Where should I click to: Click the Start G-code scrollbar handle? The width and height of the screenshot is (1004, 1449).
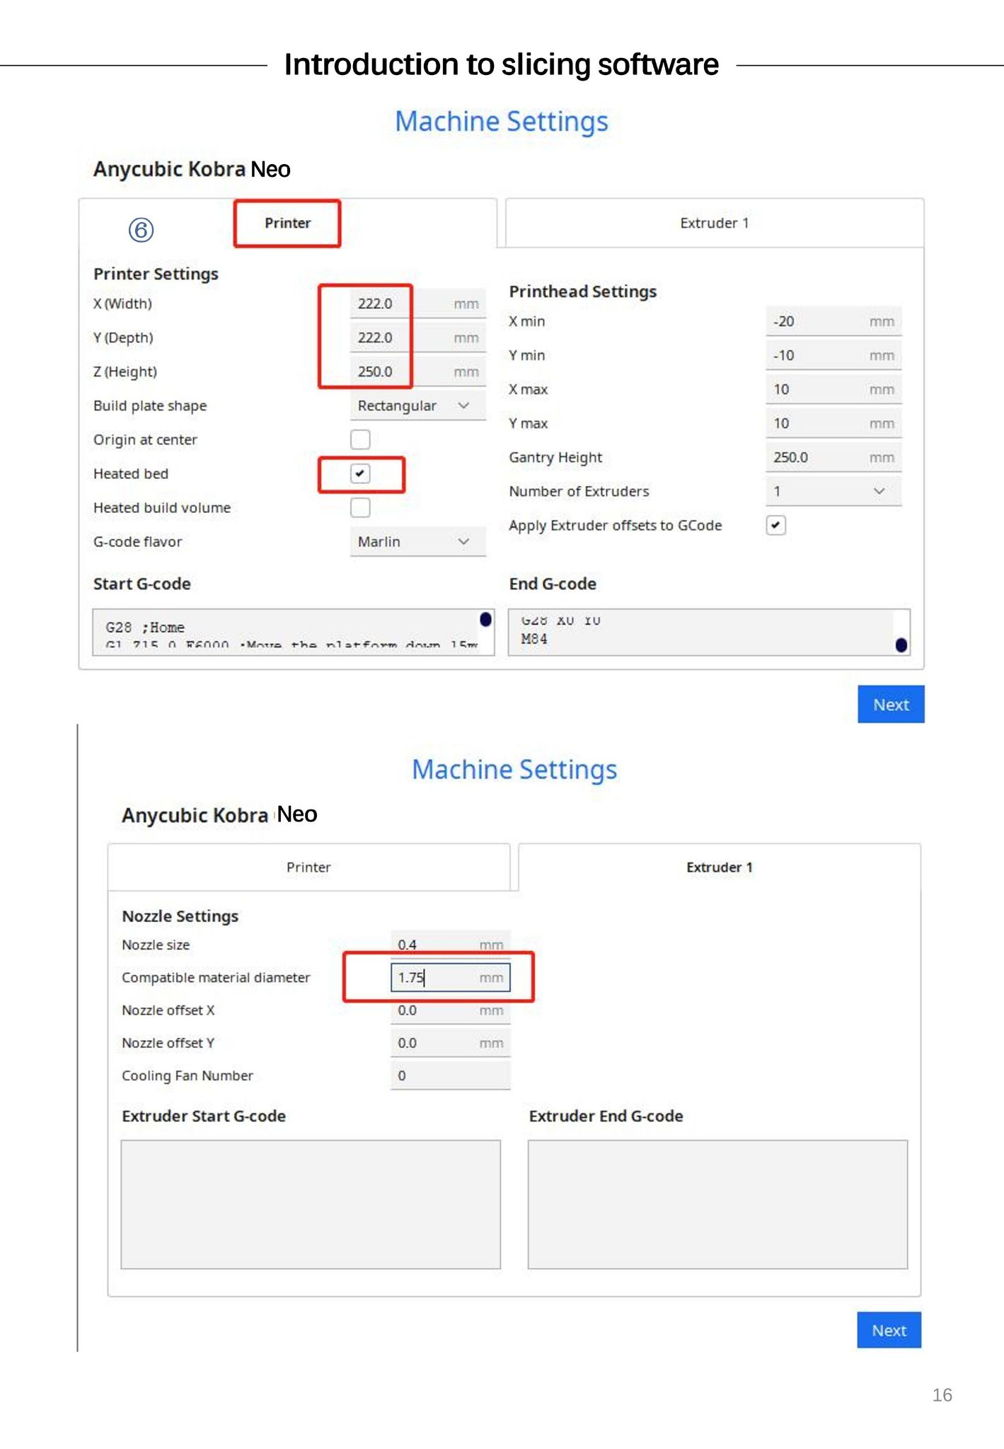pyautogui.click(x=485, y=619)
